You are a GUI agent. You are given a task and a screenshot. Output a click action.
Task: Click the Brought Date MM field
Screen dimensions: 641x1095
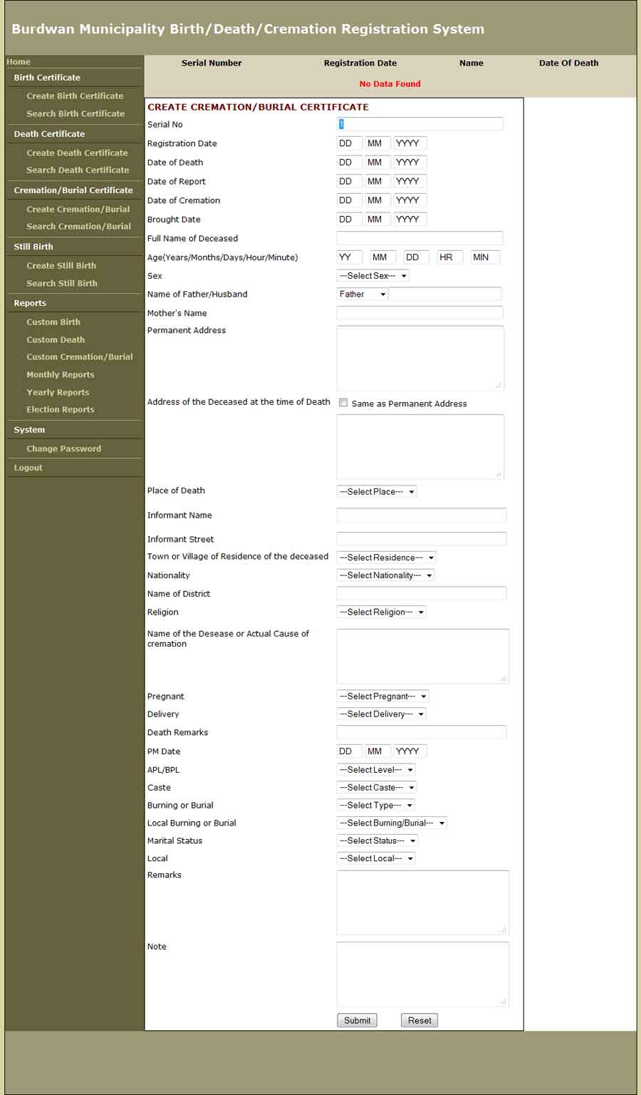[377, 219]
